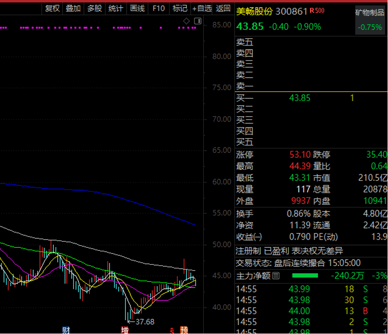Click the 增 event marker below chart
388x334 pixels.
point(125,330)
